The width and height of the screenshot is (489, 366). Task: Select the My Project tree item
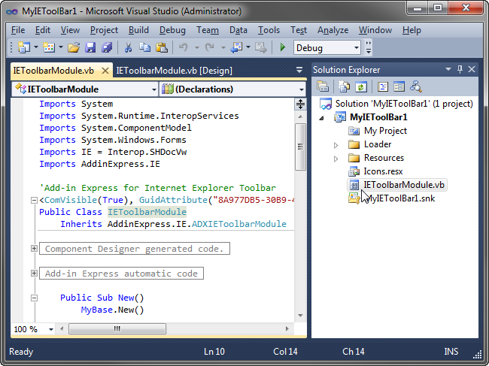pyautogui.click(x=385, y=131)
